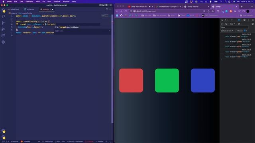Click the Colorize variables status item

pyautogui.click(x=75, y=141)
